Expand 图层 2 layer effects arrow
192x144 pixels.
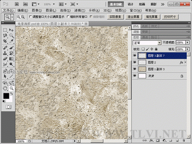(185, 62)
